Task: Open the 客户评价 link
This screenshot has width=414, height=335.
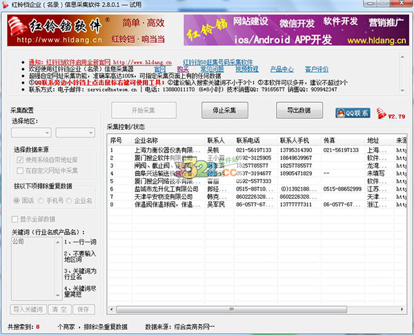Action: click(317, 69)
